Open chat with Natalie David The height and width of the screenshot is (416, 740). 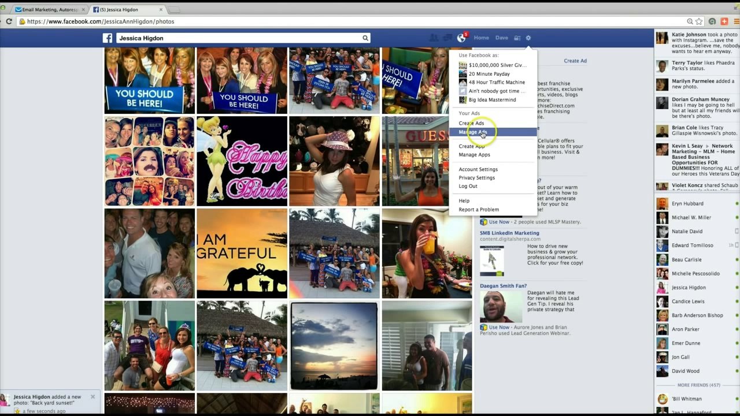(697, 232)
